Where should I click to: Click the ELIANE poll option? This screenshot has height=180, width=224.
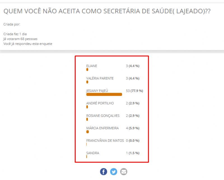pyautogui.click(x=92, y=66)
